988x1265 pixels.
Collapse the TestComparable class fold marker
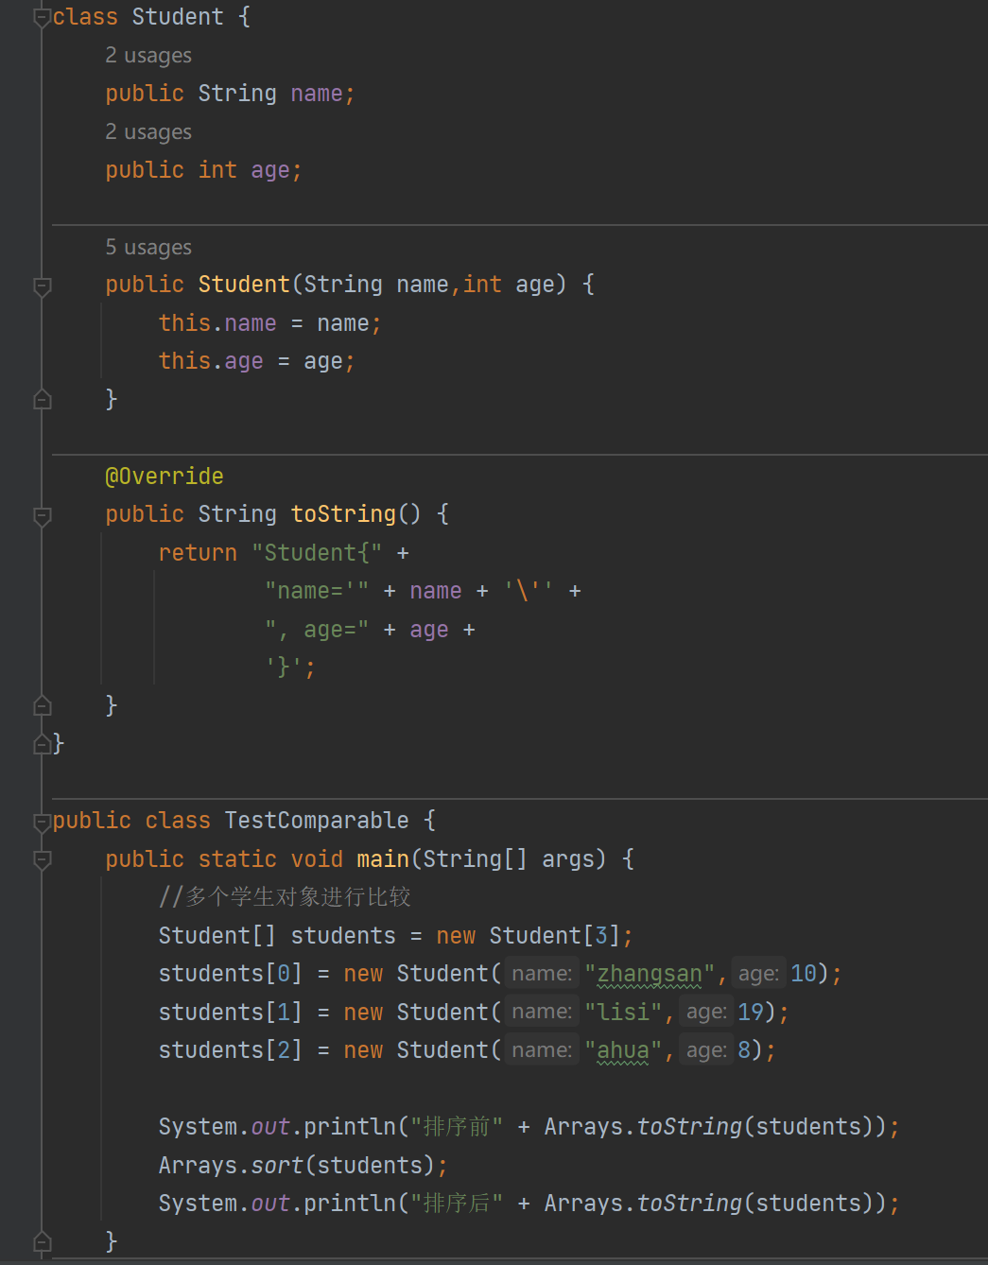point(42,823)
